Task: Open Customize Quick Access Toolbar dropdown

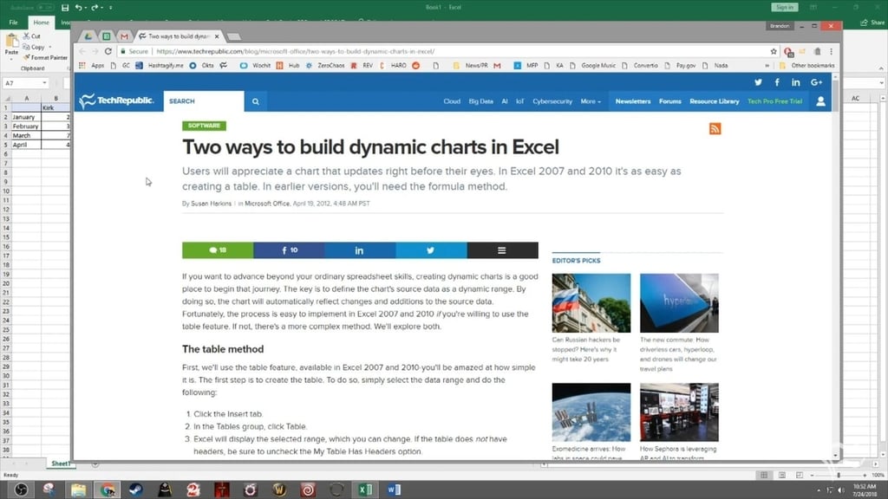Action: point(110,8)
